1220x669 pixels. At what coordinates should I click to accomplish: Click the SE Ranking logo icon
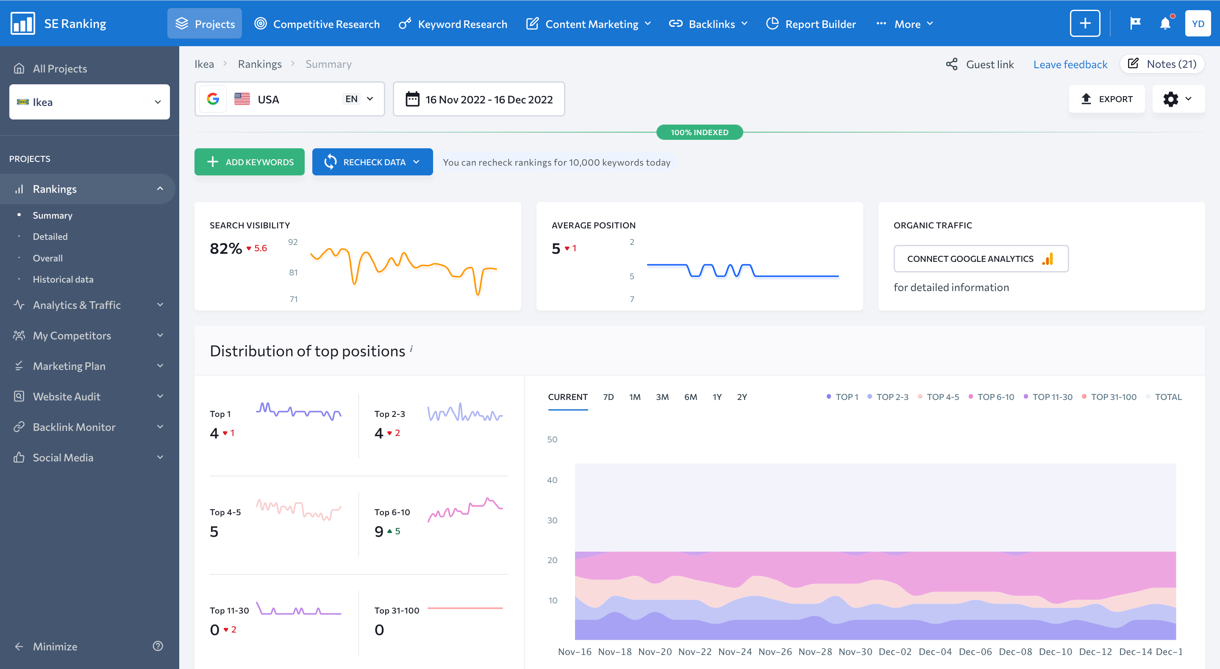[x=18, y=23]
